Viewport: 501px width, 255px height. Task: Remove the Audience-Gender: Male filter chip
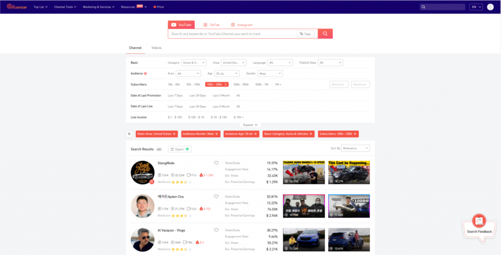click(x=217, y=134)
